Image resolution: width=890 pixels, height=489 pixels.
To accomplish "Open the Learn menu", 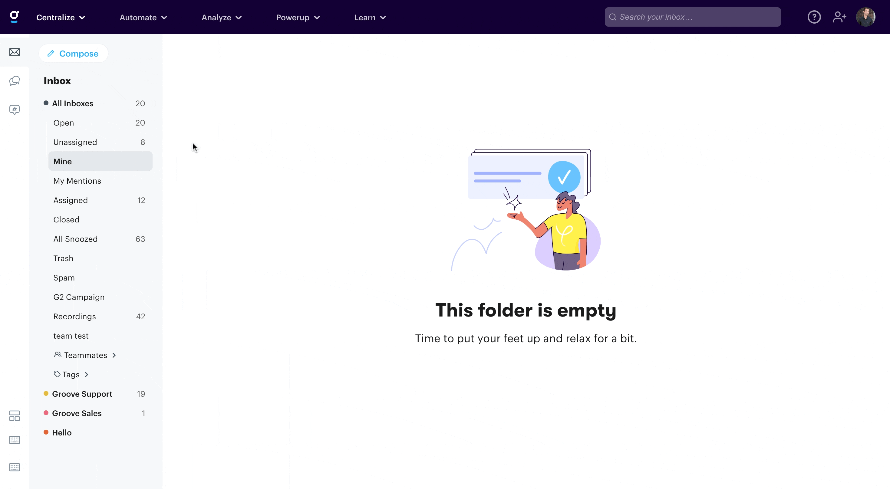I will 370,17.
